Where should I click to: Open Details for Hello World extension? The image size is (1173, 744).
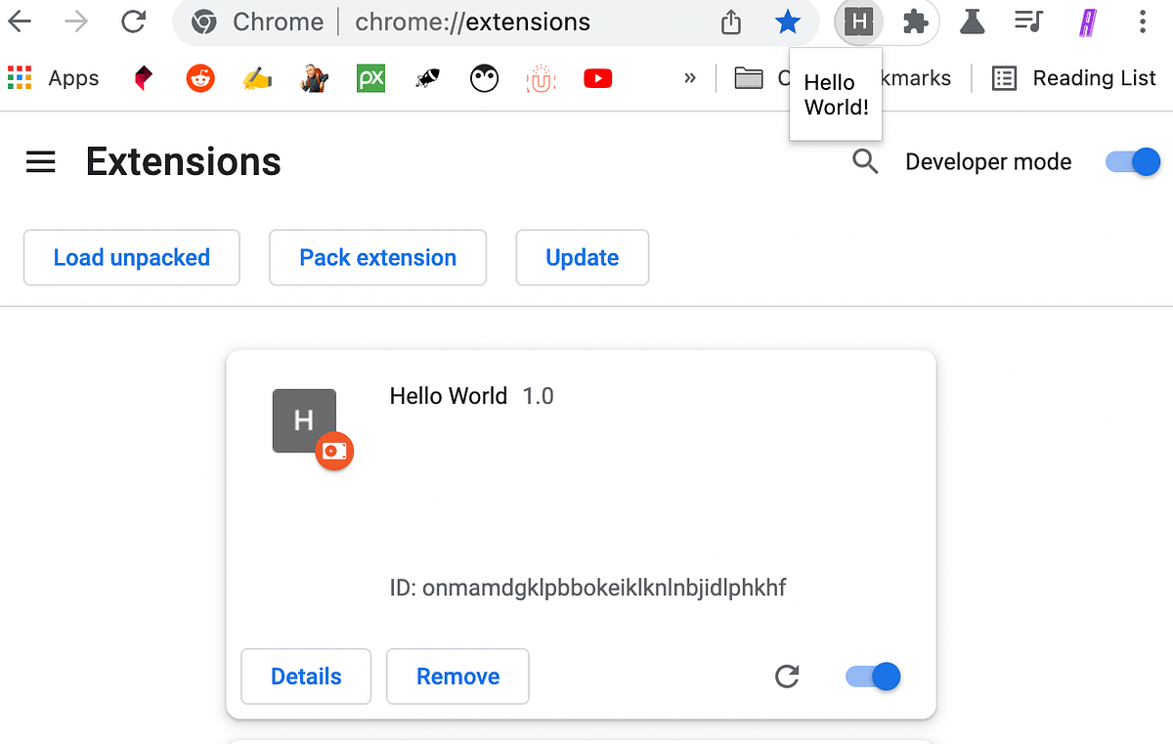(305, 676)
